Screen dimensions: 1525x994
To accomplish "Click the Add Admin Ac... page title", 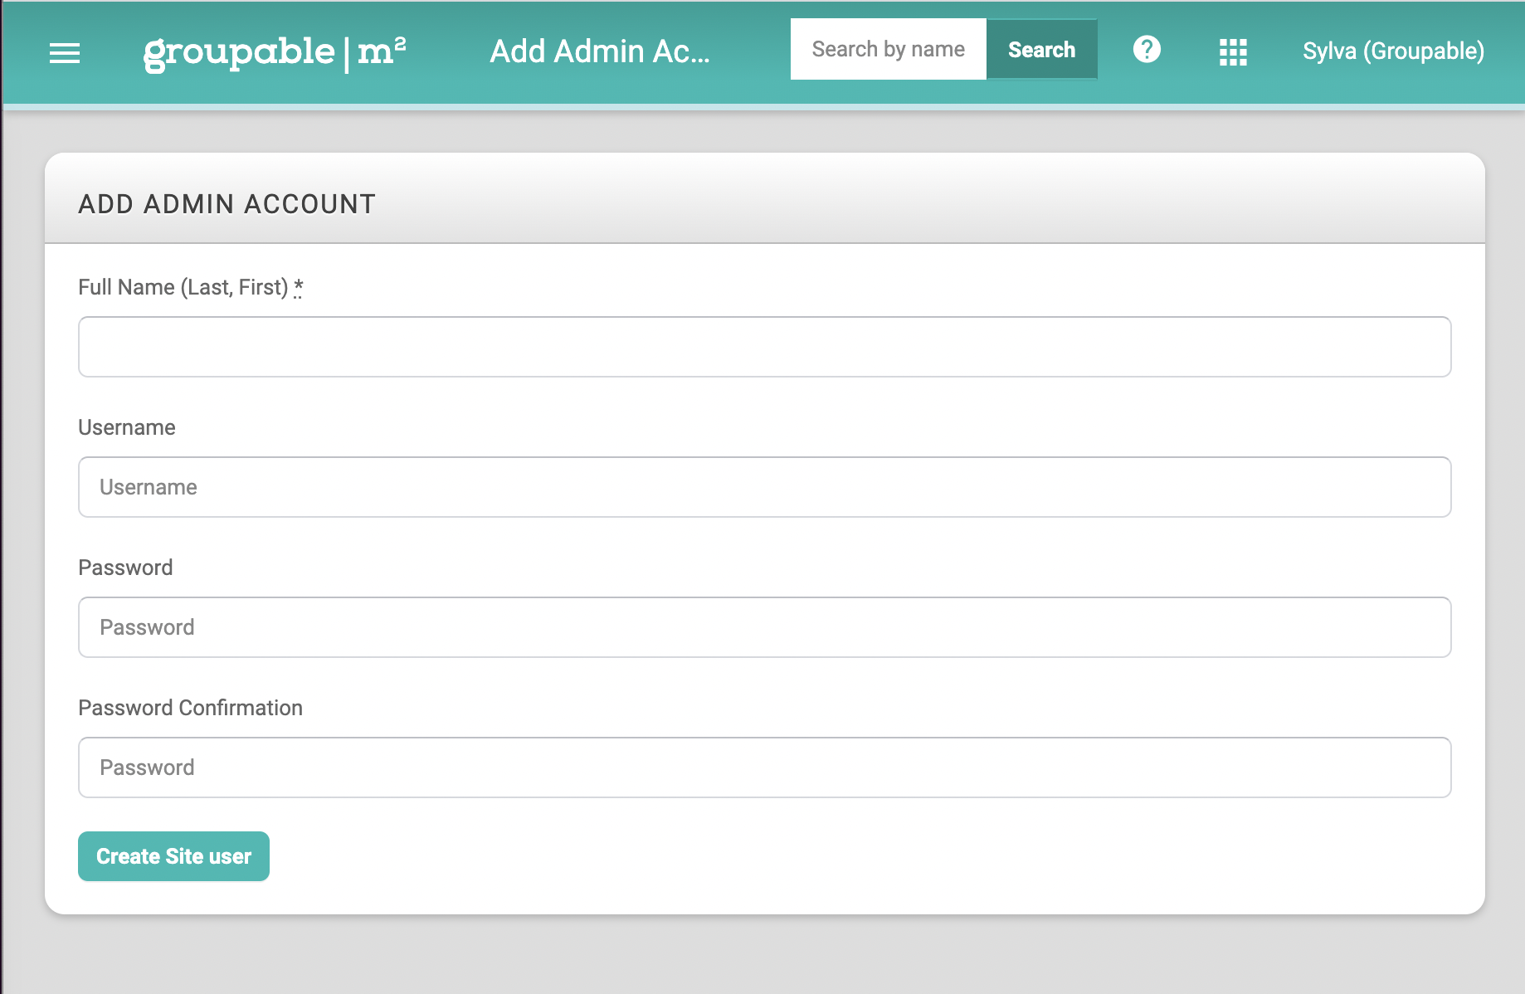I will [600, 51].
